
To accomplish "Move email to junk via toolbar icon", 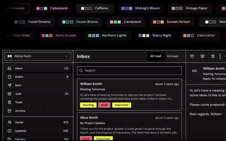I will tap(203, 56).
